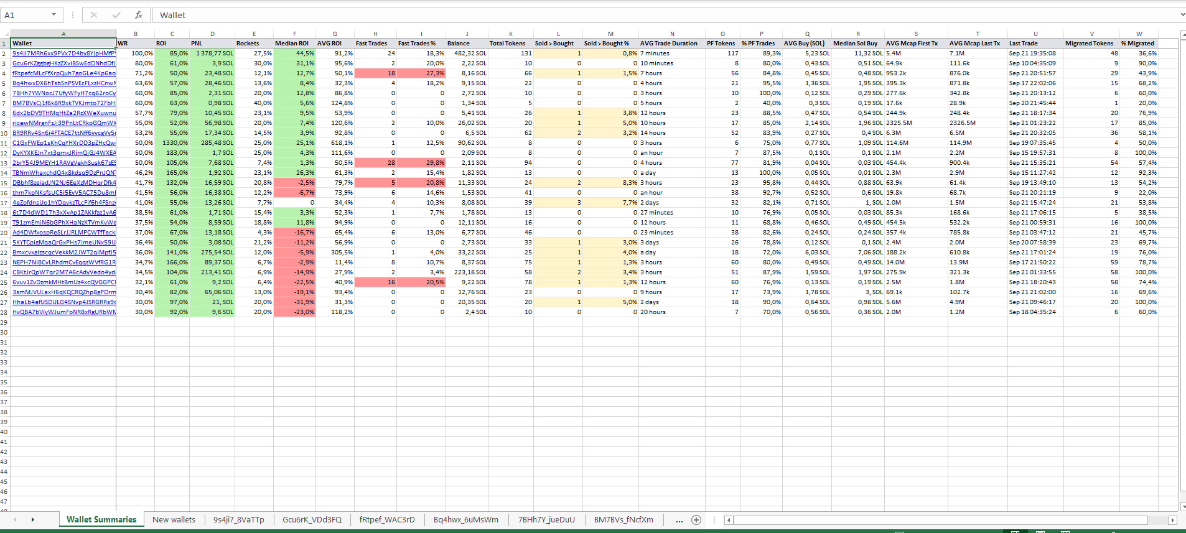Click the Select All corner triangle
Viewport: 1186px width, 533px height.
click(x=5, y=34)
